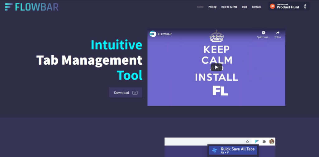This screenshot has height=157, width=319.
Task: Click the crown graphic in video thumbnail
Action: 217,36
